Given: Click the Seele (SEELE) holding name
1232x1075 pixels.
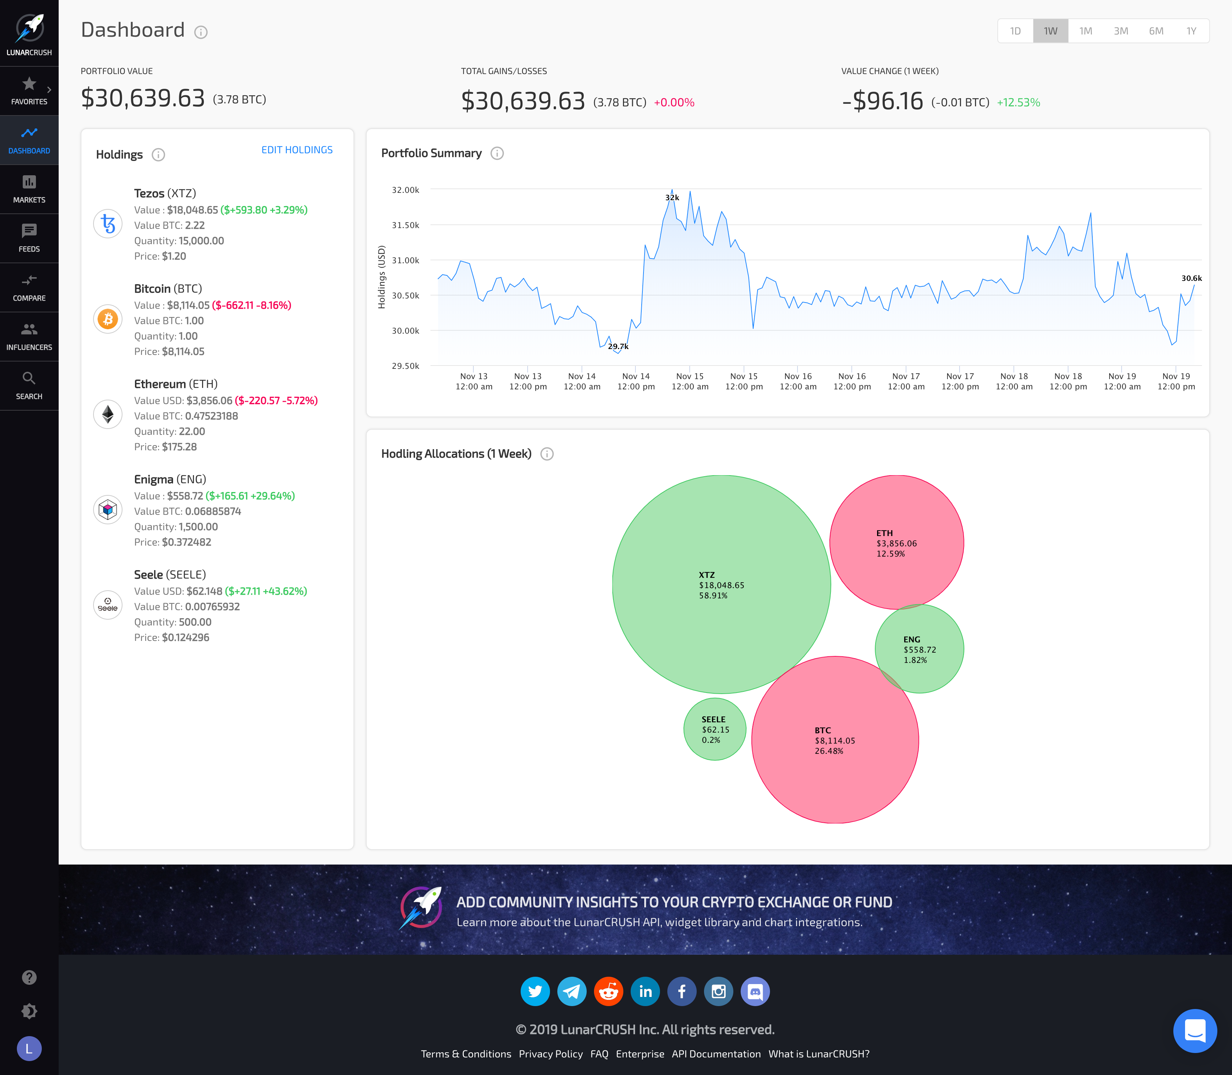Looking at the screenshot, I should pyautogui.click(x=170, y=575).
